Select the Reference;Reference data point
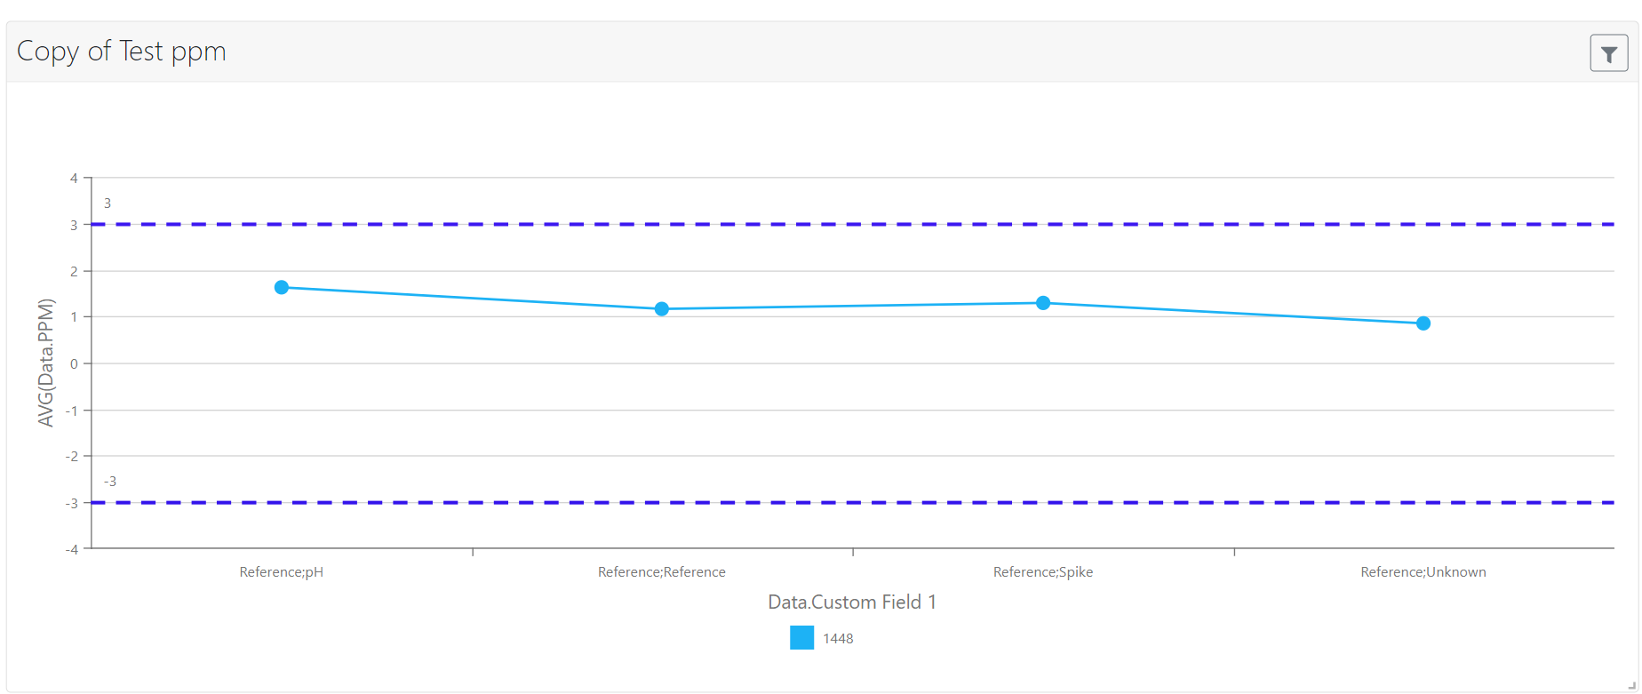The height and width of the screenshot is (694, 1642). (662, 309)
